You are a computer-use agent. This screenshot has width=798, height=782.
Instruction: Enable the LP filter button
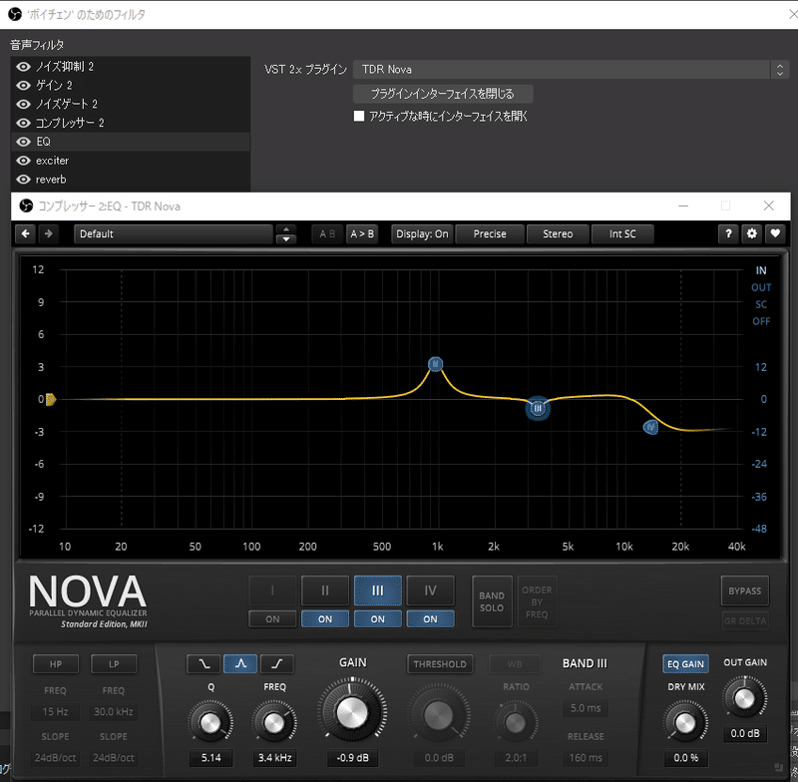[114, 664]
